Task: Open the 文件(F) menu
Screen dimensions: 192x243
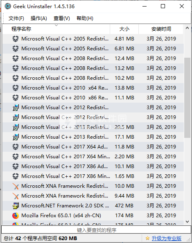Action: pos(16,18)
